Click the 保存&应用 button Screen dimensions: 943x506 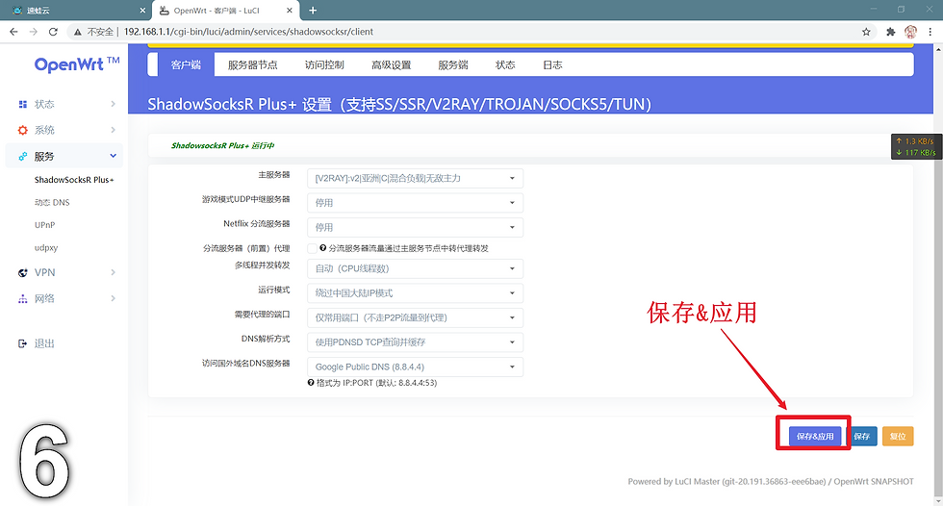pyautogui.click(x=815, y=437)
